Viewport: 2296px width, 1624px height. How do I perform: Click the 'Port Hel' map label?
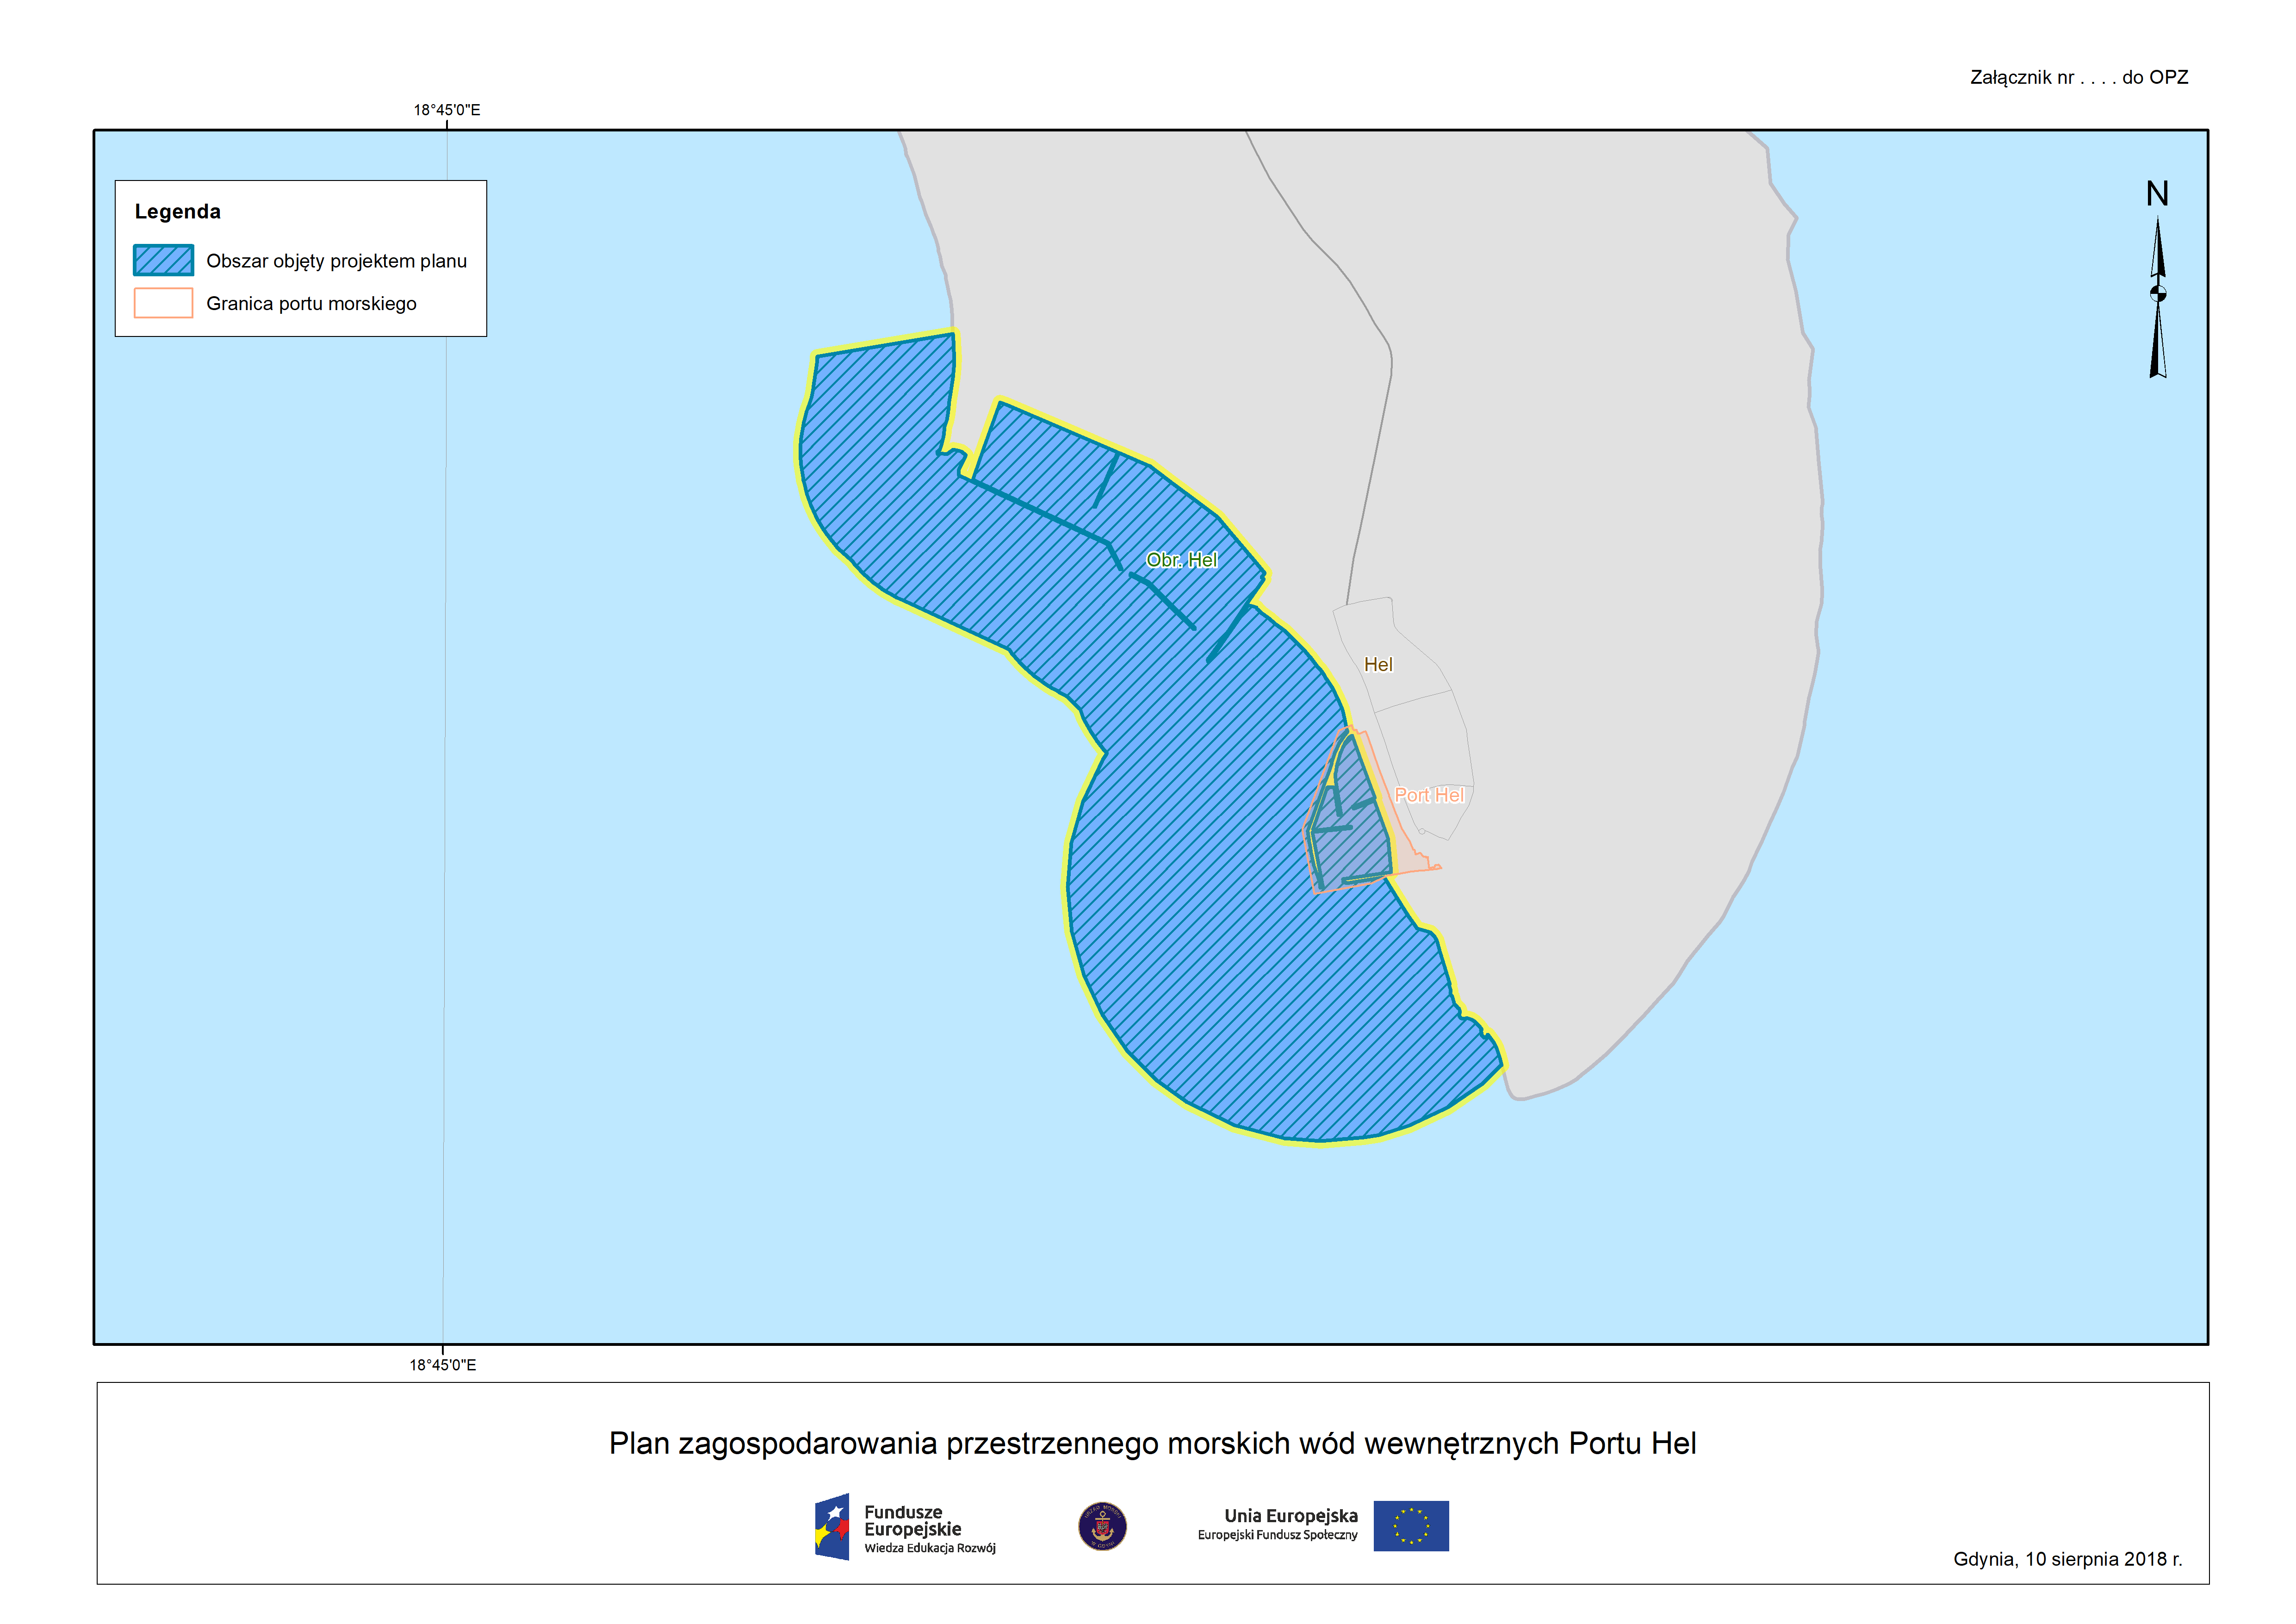(1429, 795)
